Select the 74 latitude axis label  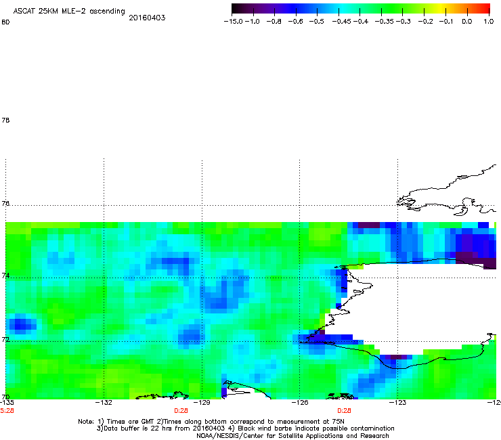pyautogui.click(x=5, y=276)
